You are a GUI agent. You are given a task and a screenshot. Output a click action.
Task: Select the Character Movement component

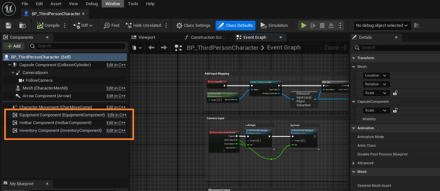[x=56, y=107]
